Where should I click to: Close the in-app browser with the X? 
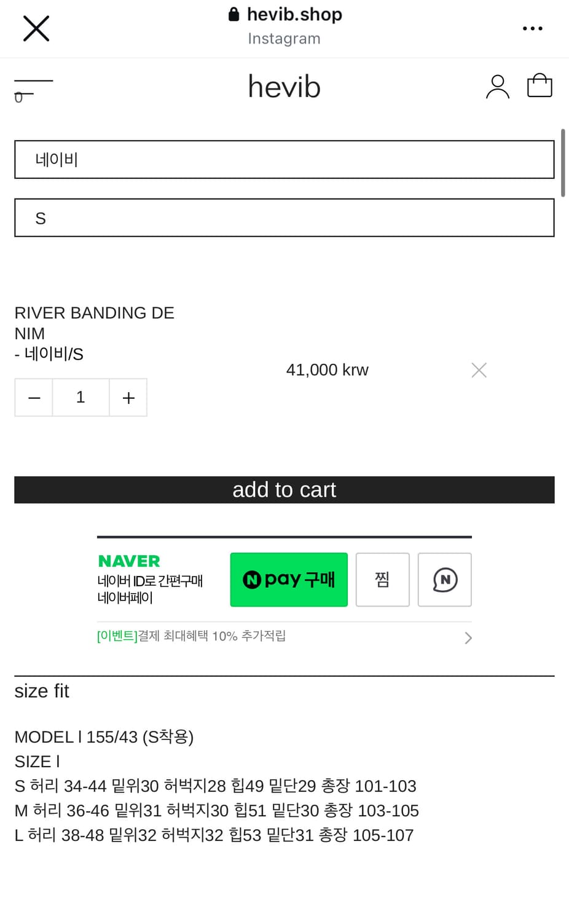coord(36,28)
